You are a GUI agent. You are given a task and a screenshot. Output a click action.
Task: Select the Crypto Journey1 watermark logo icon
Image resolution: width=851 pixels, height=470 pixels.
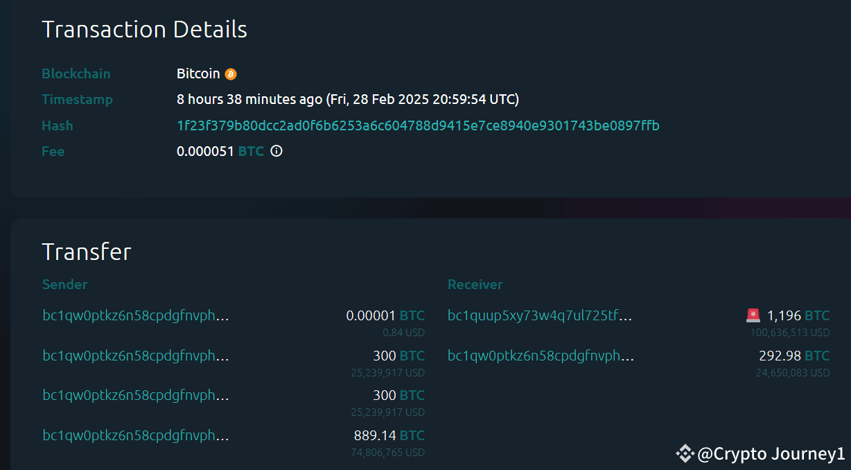[685, 453]
